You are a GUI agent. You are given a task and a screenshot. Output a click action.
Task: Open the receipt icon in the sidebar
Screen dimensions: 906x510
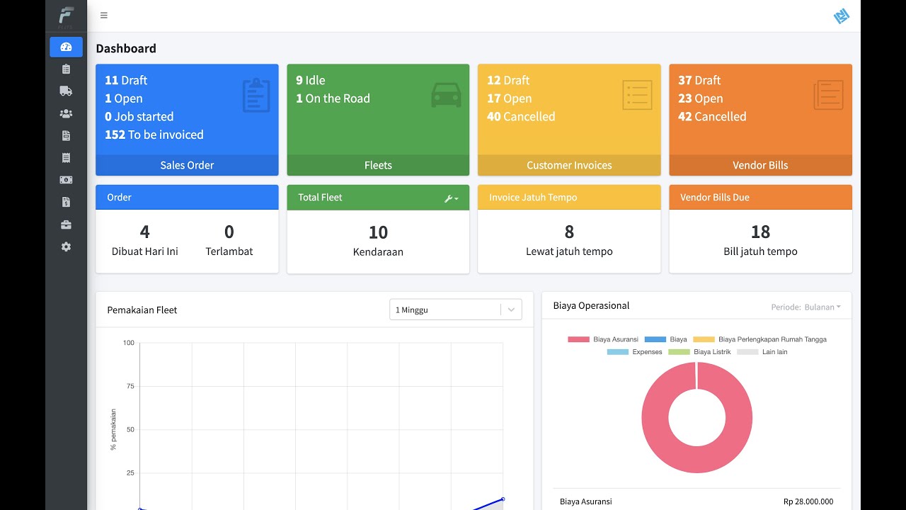pos(66,157)
